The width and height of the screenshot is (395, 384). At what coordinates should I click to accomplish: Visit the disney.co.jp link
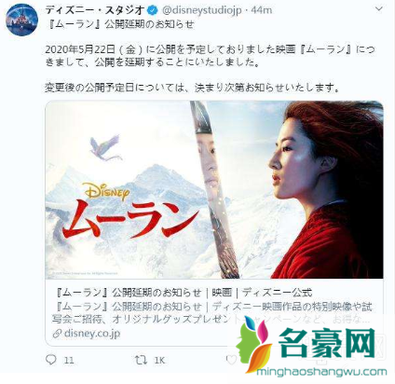coord(92,333)
